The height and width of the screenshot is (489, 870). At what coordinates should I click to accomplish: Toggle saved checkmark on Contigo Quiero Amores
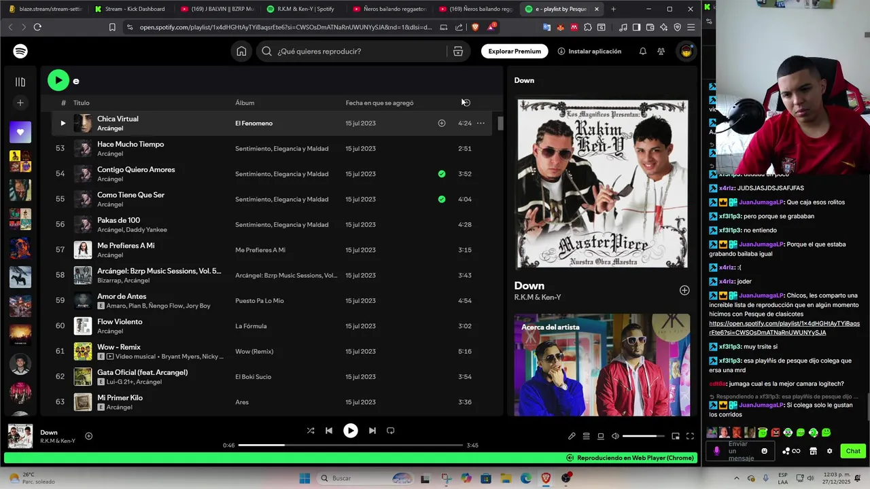(442, 174)
